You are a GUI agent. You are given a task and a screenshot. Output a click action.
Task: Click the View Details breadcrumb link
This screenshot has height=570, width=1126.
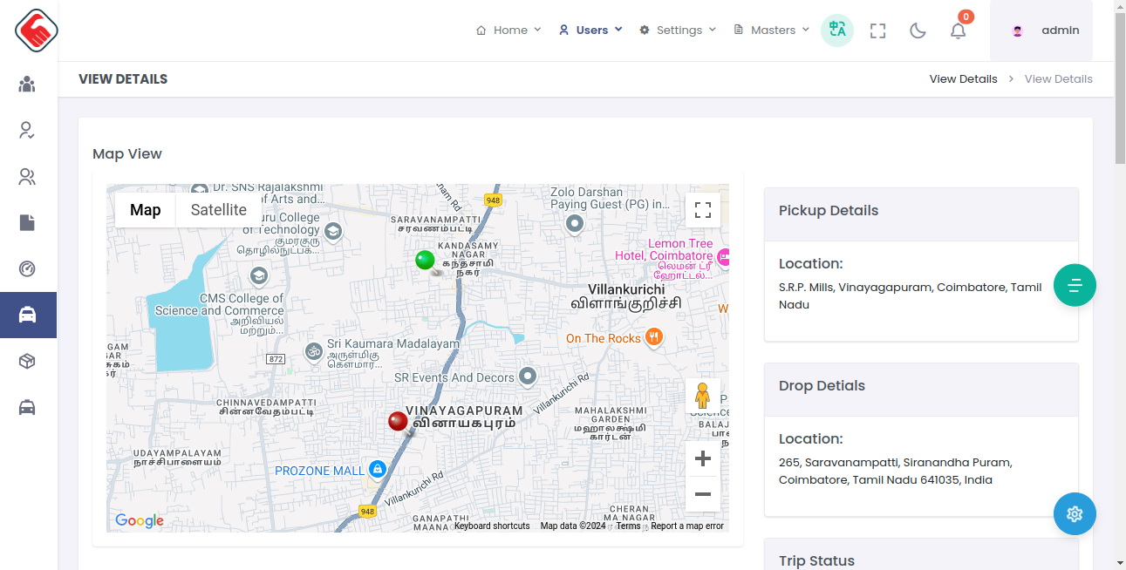pos(963,79)
